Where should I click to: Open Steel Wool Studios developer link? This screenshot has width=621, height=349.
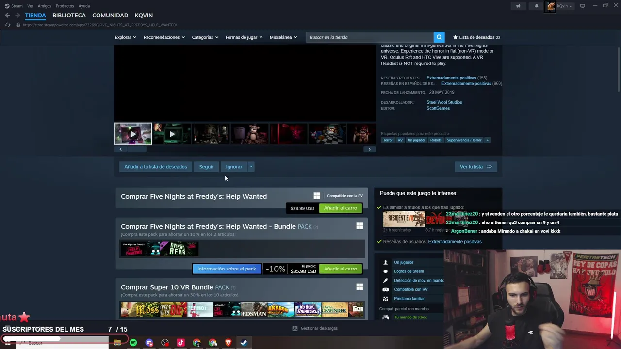point(444,102)
